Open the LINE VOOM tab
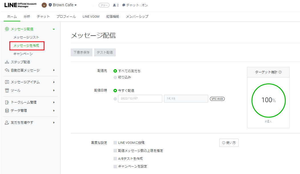This screenshot has width=300, height=174. 91,17
